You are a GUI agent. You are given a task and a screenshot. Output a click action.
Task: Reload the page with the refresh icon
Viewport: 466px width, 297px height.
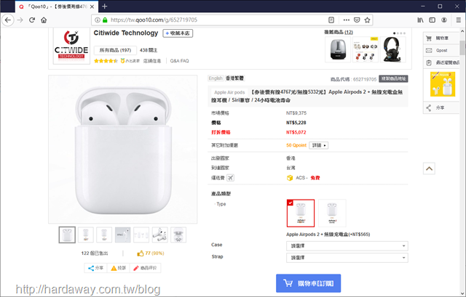point(32,20)
